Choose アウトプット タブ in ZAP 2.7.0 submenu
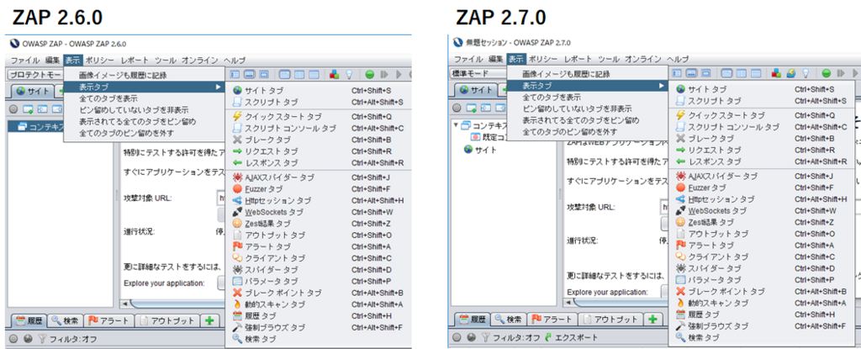861x349 pixels. pos(762,234)
